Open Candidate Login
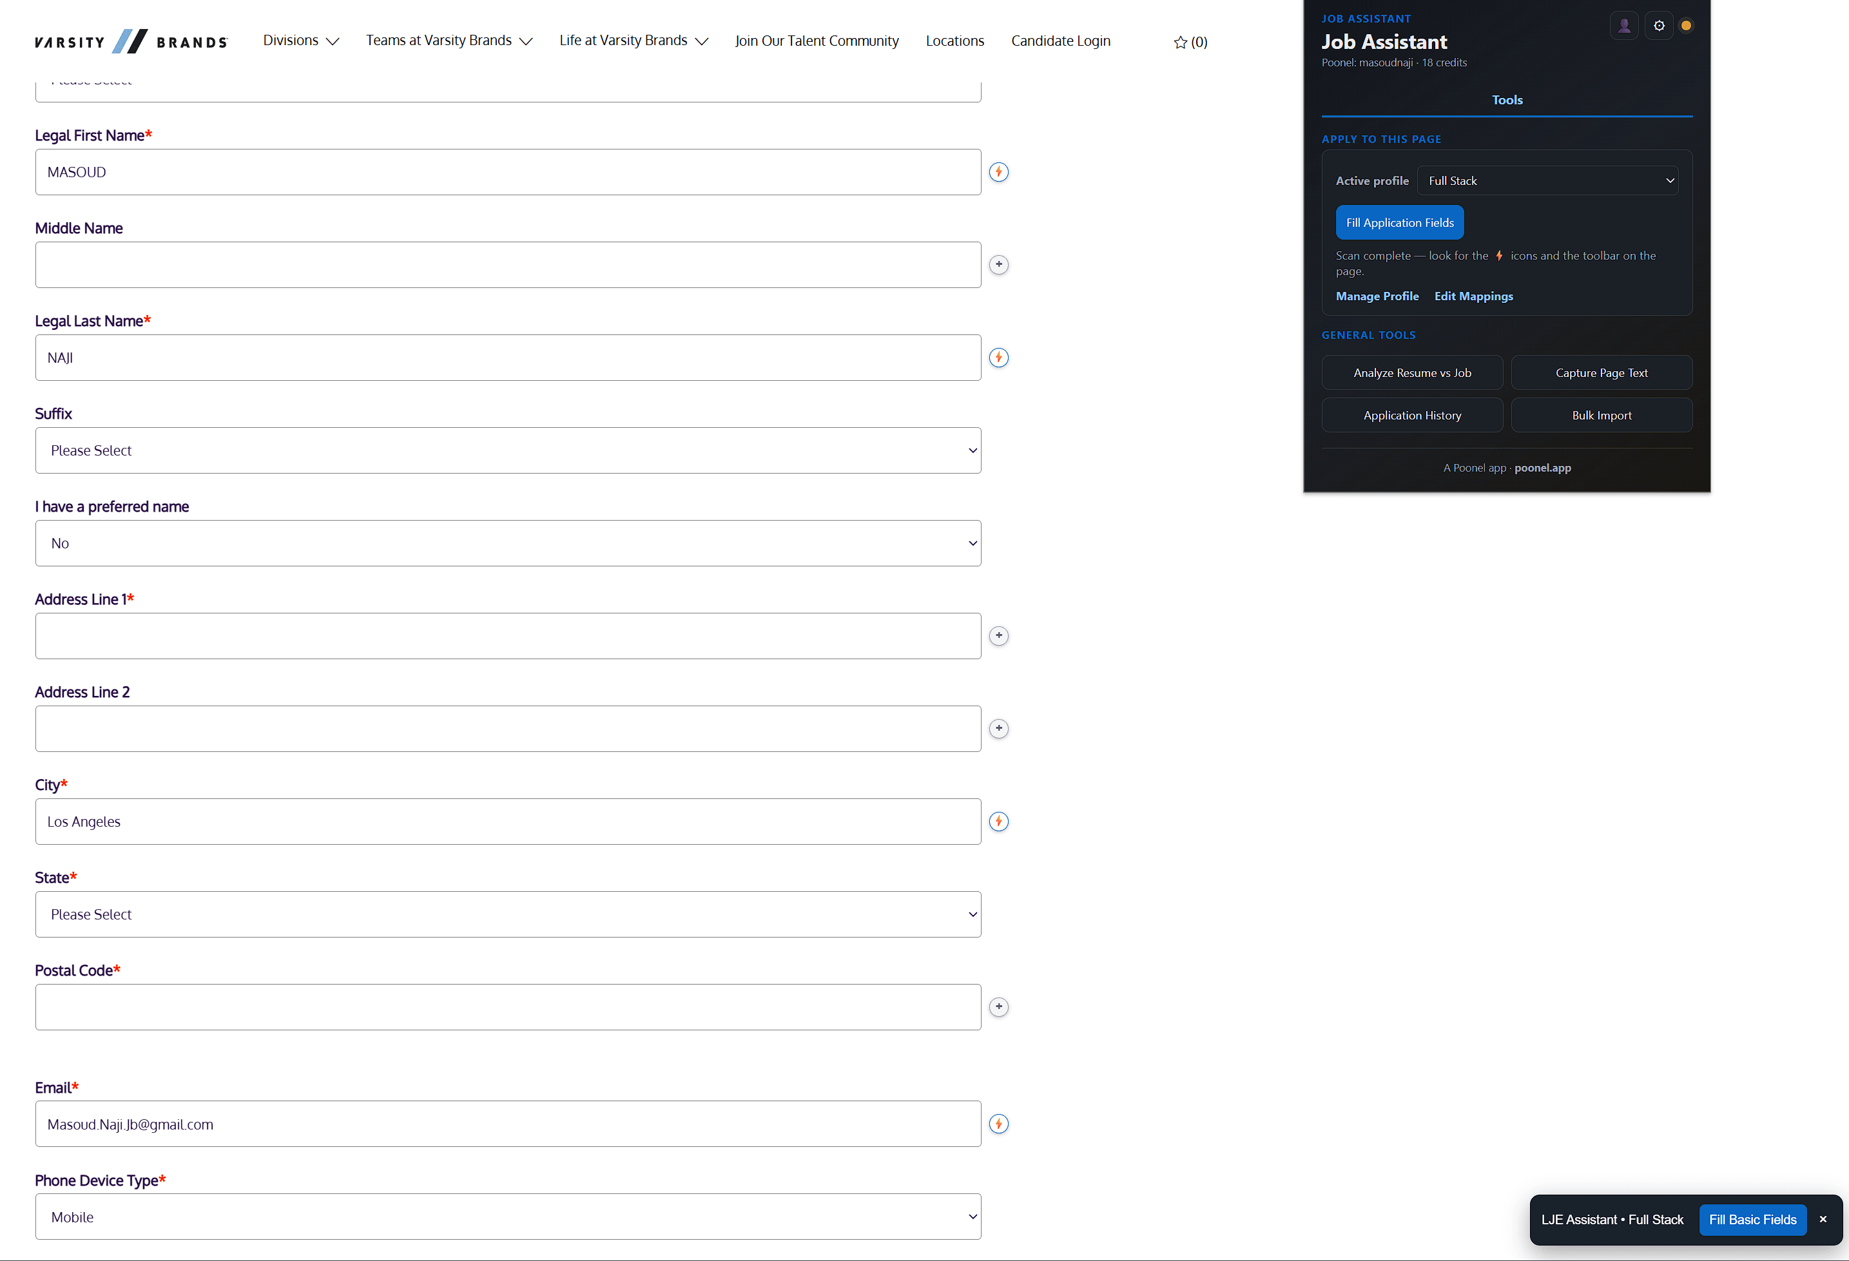Viewport: 1849px width, 1261px height. 1061,41
